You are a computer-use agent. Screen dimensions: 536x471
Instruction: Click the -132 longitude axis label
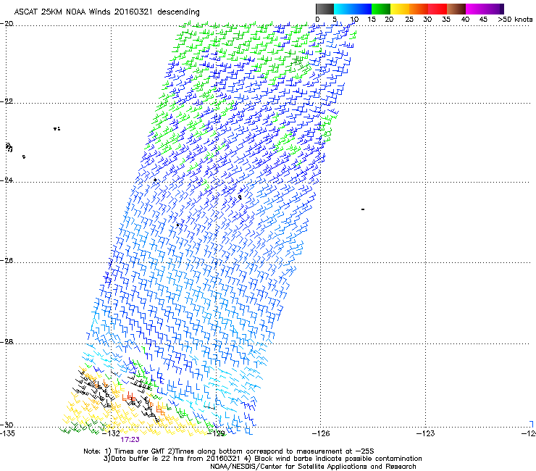click(111, 433)
